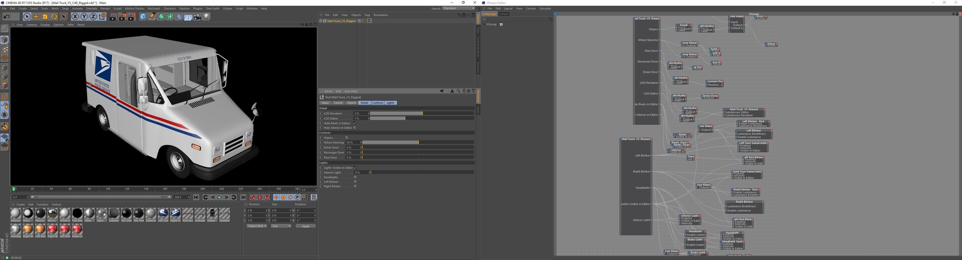
Task: Click the lock icon in Attributes panel
Action: pyautogui.click(x=464, y=91)
